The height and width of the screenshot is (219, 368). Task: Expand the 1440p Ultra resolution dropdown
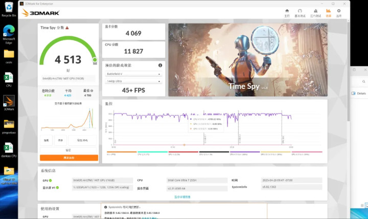tap(133, 81)
